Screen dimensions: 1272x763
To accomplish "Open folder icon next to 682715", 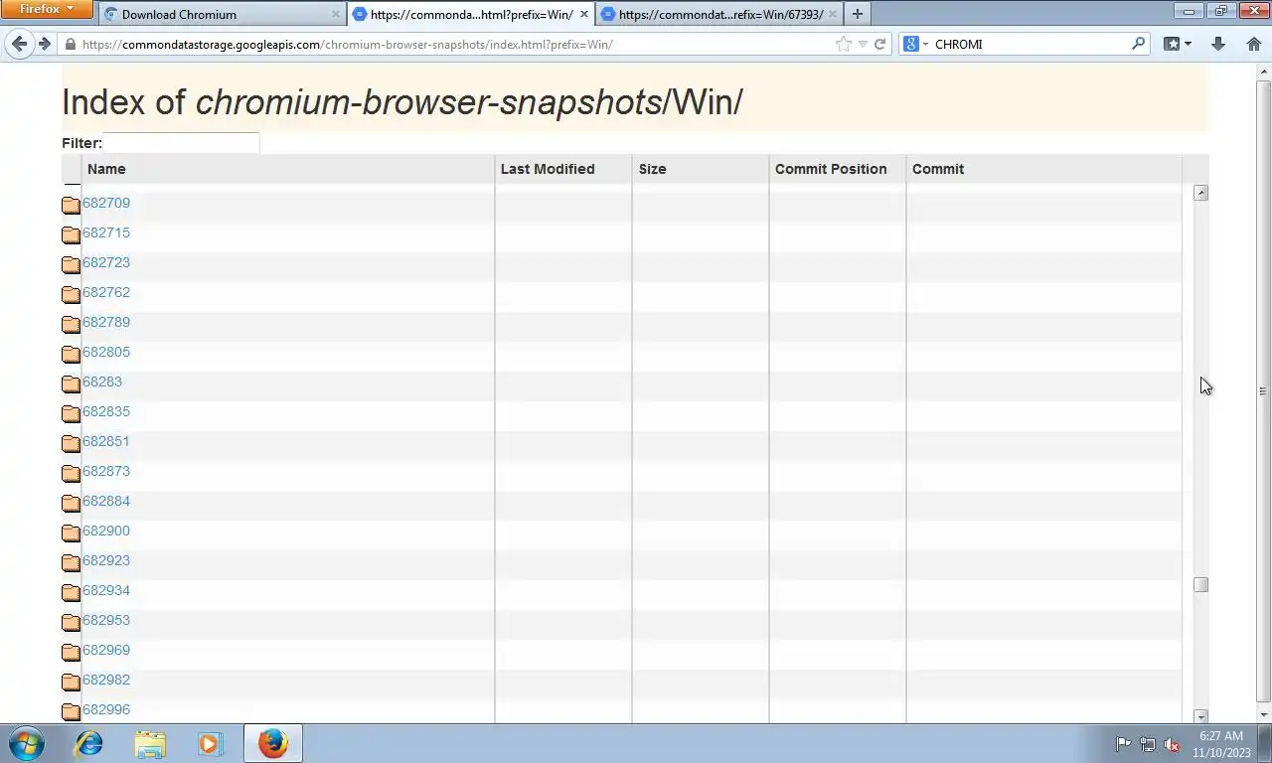I will (71, 235).
